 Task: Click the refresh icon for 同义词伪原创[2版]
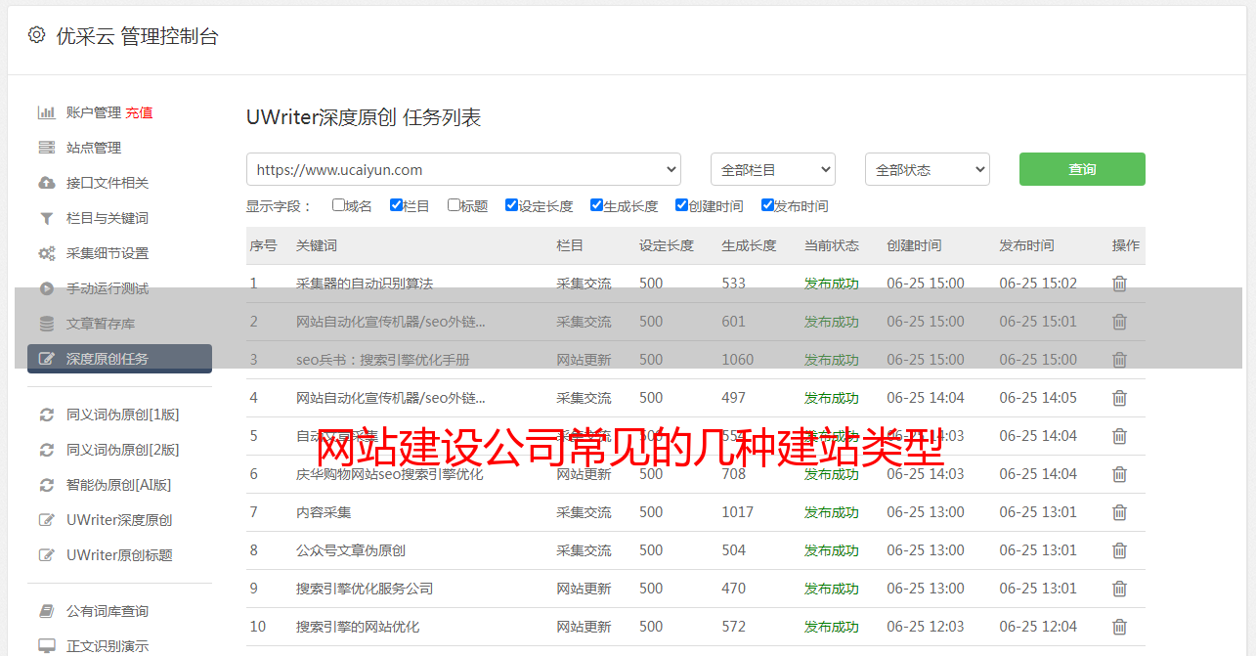click(46, 450)
